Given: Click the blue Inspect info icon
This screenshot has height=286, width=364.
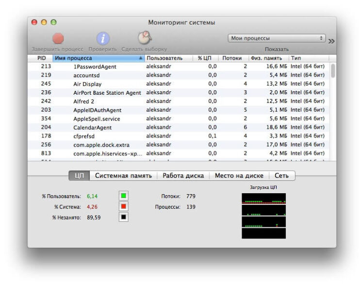Looking at the screenshot, I should pos(102,39).
